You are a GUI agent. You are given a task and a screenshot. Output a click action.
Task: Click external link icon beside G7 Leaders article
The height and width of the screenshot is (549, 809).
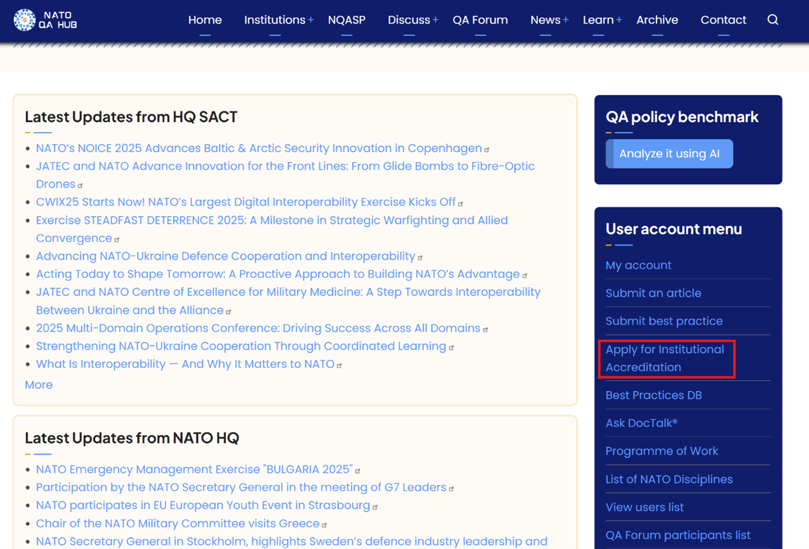[451, 488]
